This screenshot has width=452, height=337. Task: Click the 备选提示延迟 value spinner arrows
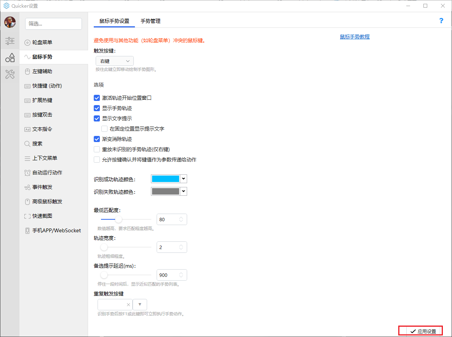pyautogui.click(x=181, y=275)
